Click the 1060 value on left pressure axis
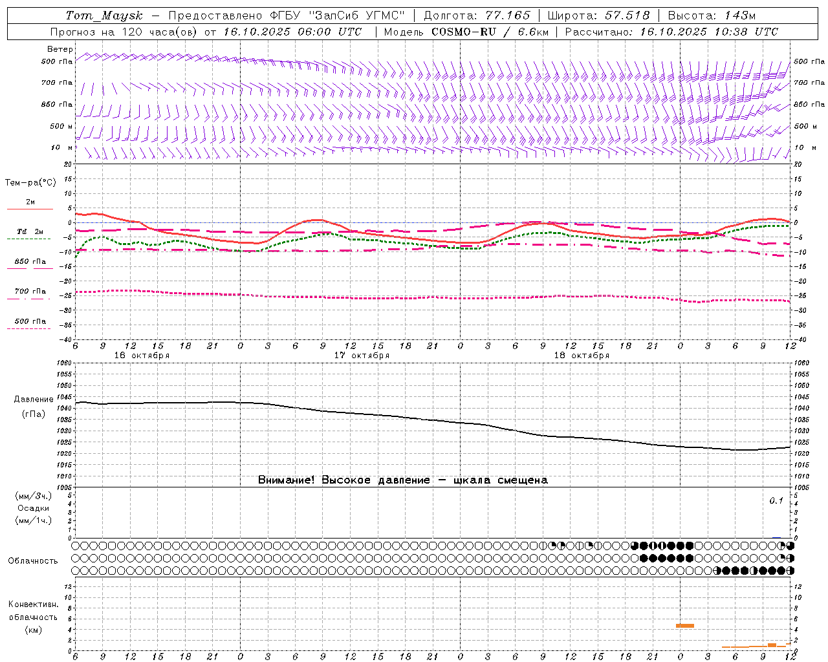828x662 pixels. pos(65,363)
